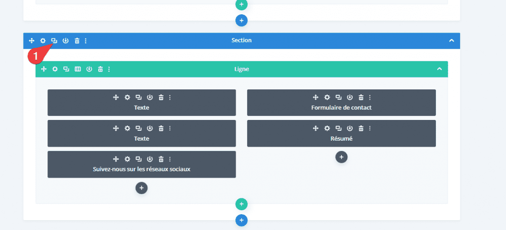Screen dimensions: 506x230
Task: Open Ligne row settings gear
Action: (x=55, y=69)
